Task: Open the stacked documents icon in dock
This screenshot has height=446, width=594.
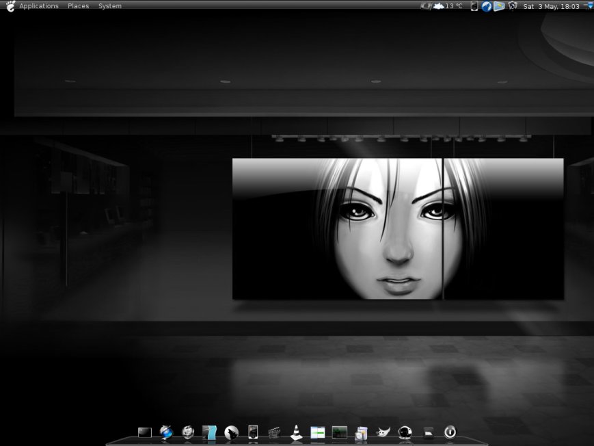Action: 361,433
